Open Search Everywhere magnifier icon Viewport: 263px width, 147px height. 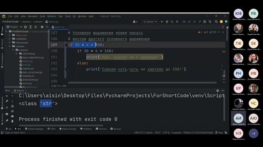[x=216, y=22]
